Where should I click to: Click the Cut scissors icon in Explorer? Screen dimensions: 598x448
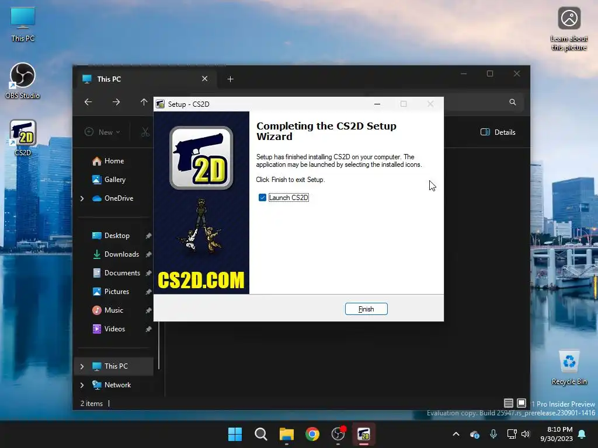click(x=145, y=132)
